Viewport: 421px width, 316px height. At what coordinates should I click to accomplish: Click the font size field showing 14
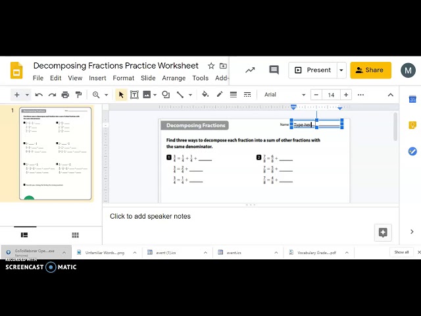tap(331, 95)
